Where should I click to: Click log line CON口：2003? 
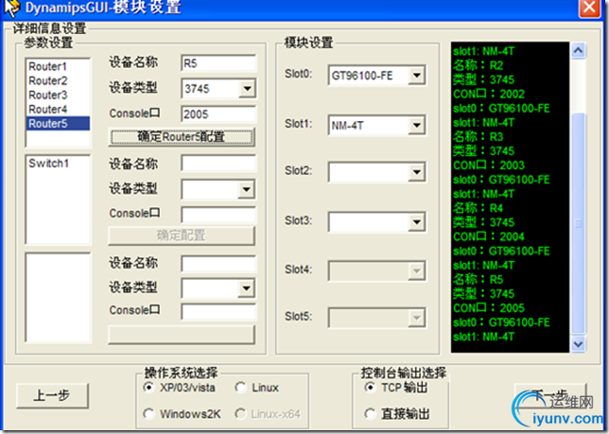489,165
